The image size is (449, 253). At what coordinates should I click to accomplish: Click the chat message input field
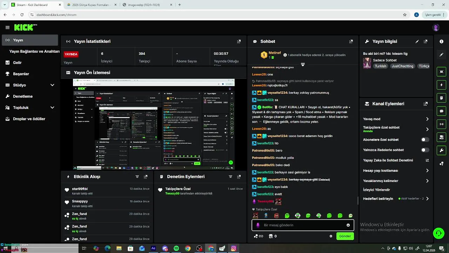pyautogui.click(x=303, y=225)
